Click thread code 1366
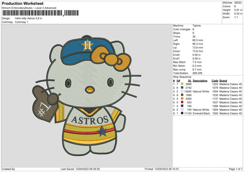This screenshot has height=172, width=244. tap(215, 106)
